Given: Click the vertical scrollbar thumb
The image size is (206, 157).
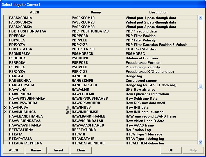Looking at the screenshot, I should [200, 87].
